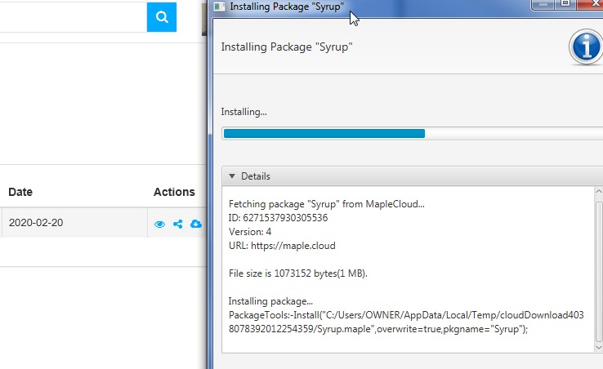Click the 'Version: 4' line
Image resolution: width=603 pixels, height=369 pixels.
pyautogui.click(x=250, y=231)
